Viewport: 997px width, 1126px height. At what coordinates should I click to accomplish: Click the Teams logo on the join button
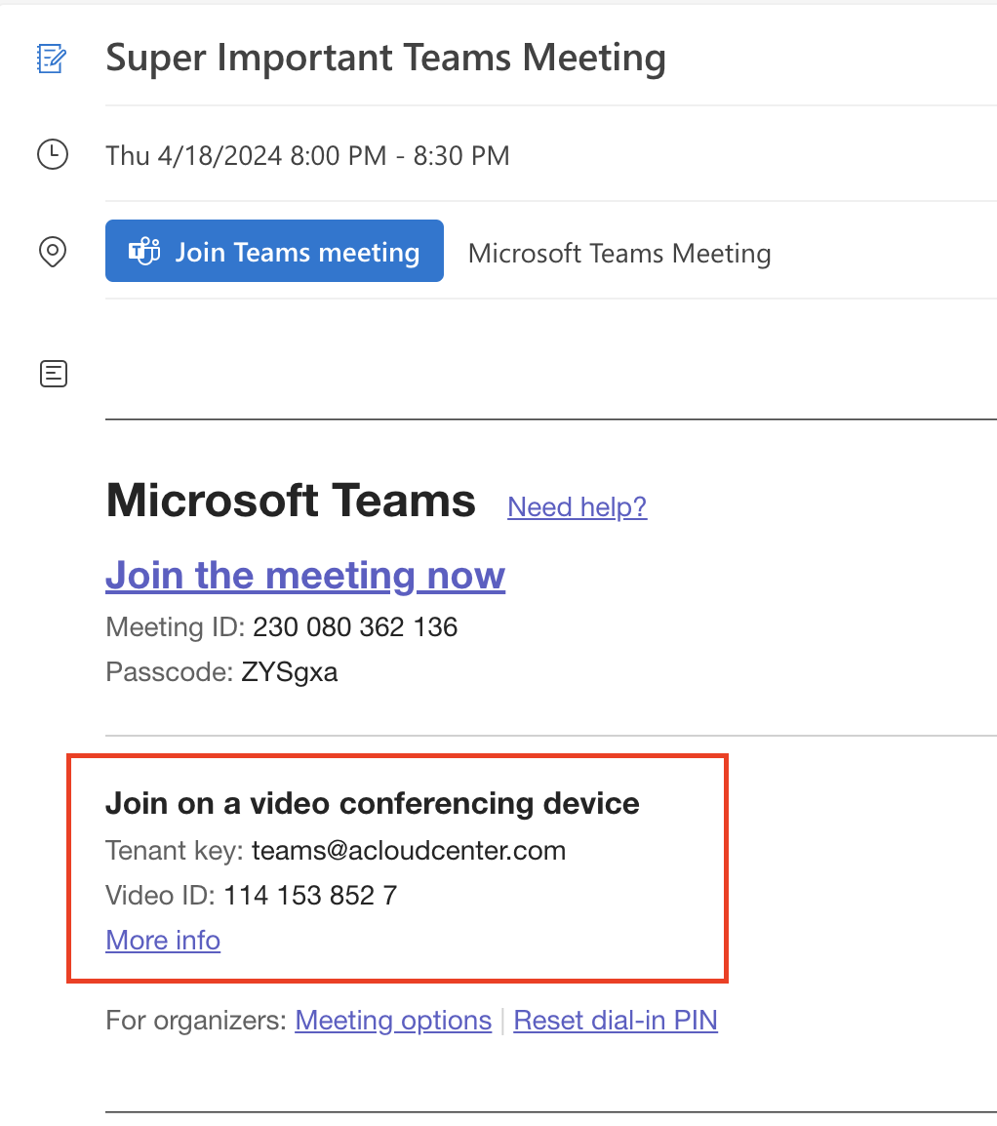(x=144, y=252)
